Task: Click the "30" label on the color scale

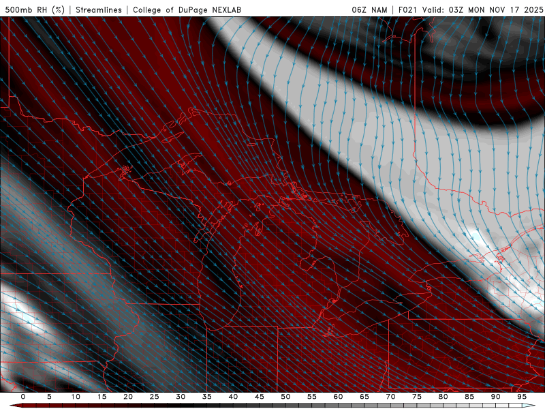Action: pyautogui.click(x=181, y=397)
